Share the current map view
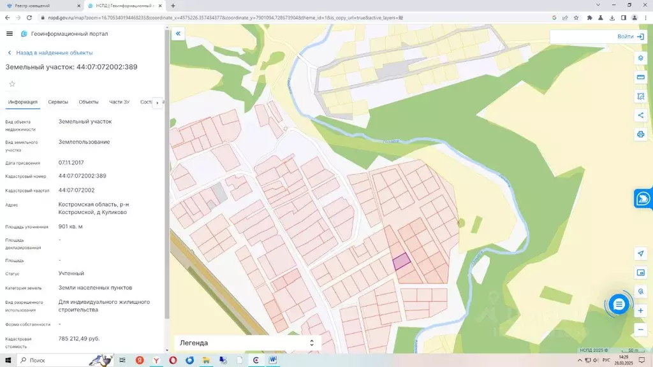This screenshot has height=367, width=653. (640, 115)
